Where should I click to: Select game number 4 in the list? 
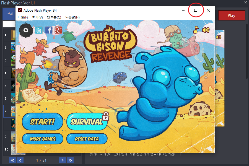[x=9, y=73]
